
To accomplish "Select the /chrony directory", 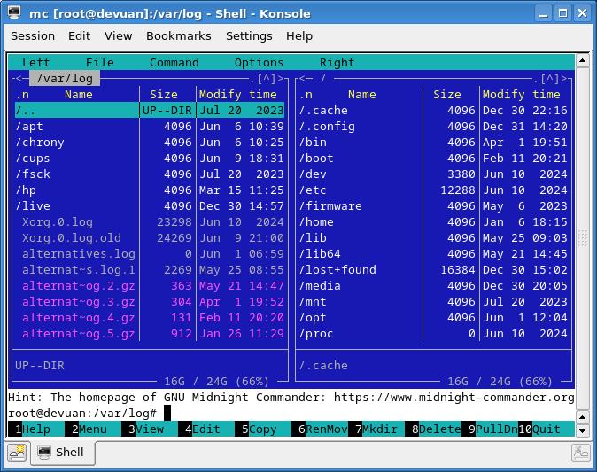I will click(150, 143).
